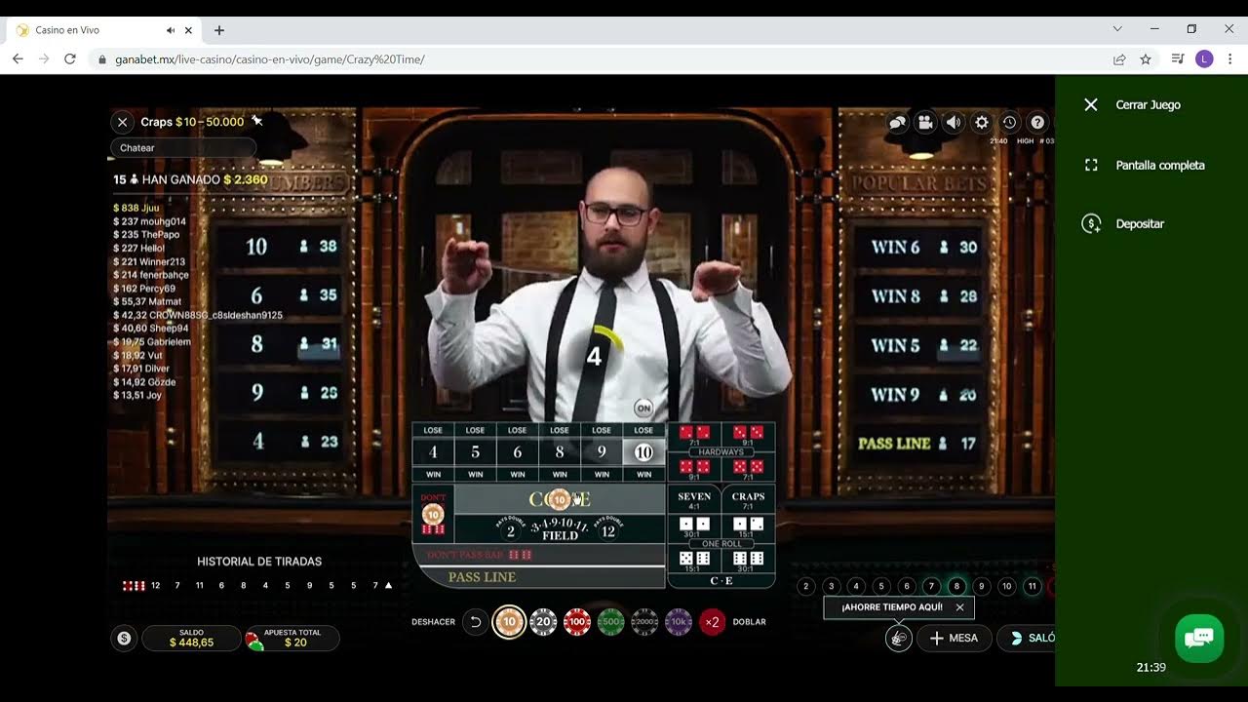The height and width of the screenshot is (702, 1248).
Task: Place a bet on number 9 box
Action: [x=602, y=452]
